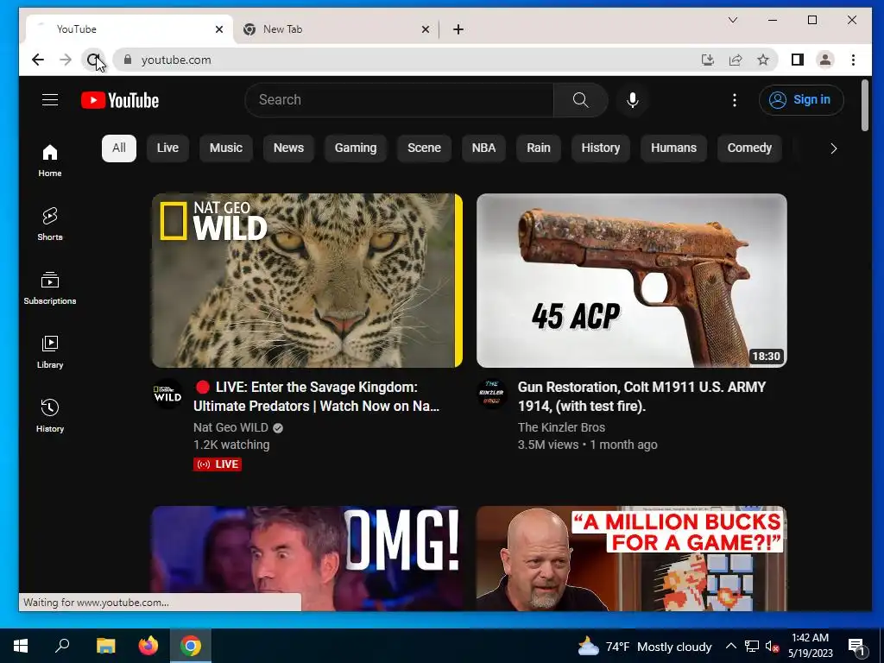Open tab search dropdown chevron

tap(733, 21)
